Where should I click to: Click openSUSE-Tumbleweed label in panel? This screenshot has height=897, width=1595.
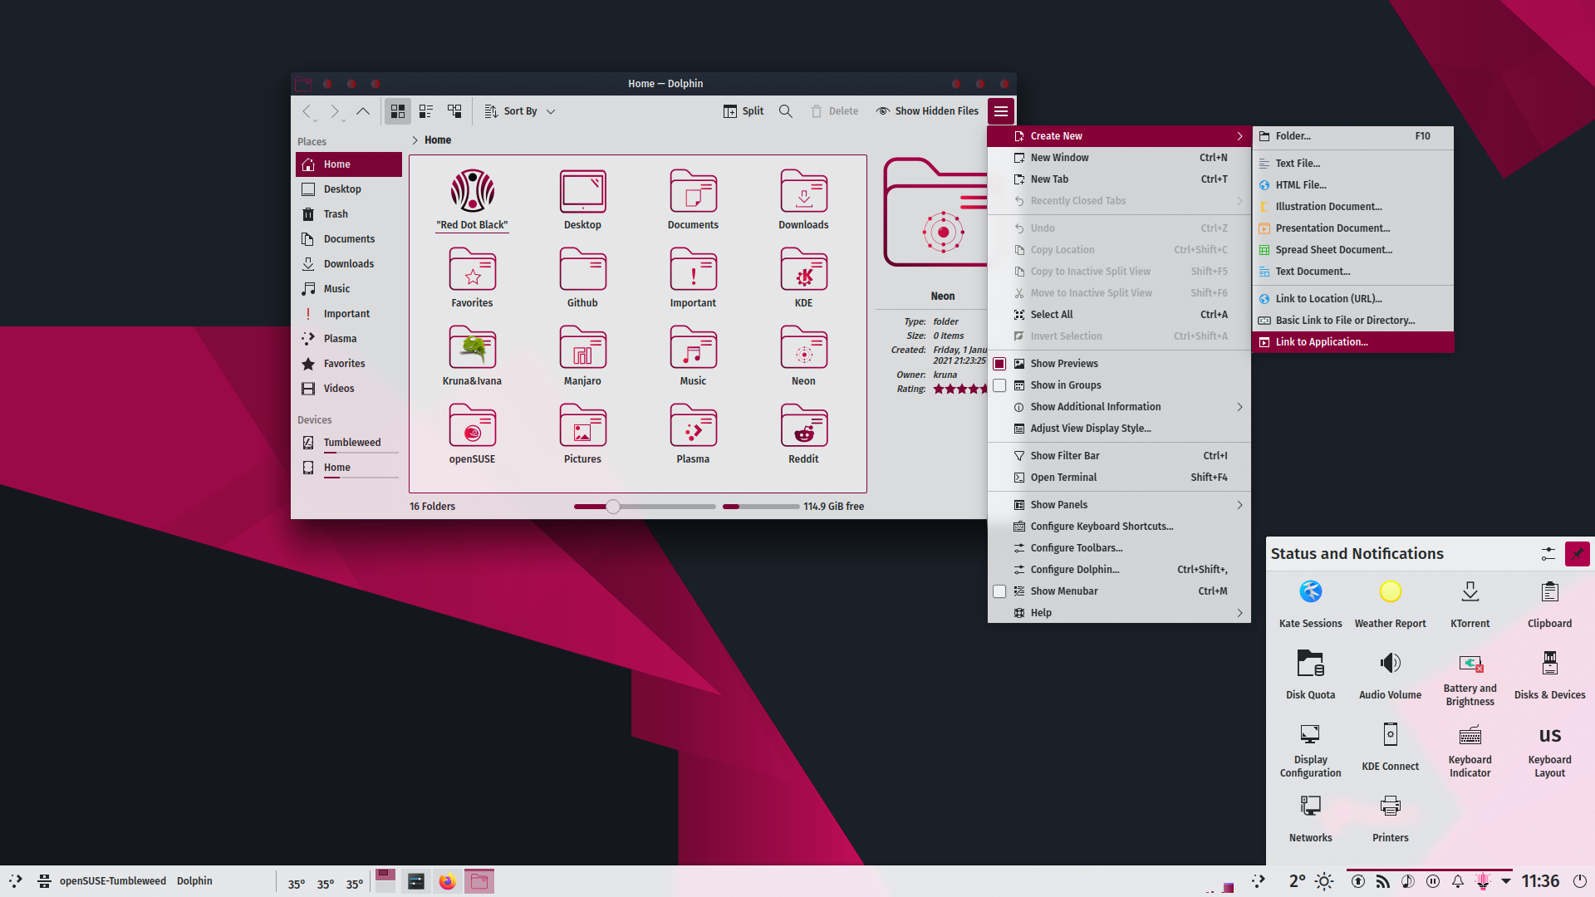(113, 881)
